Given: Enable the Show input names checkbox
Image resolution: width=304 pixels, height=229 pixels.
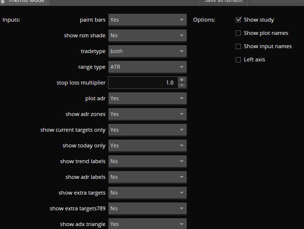Looking at the screenshot, I should coord(238,46).
